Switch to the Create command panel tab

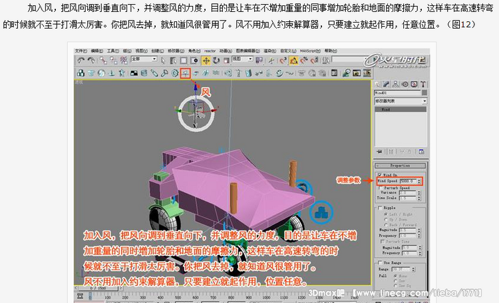coord(377,84)
